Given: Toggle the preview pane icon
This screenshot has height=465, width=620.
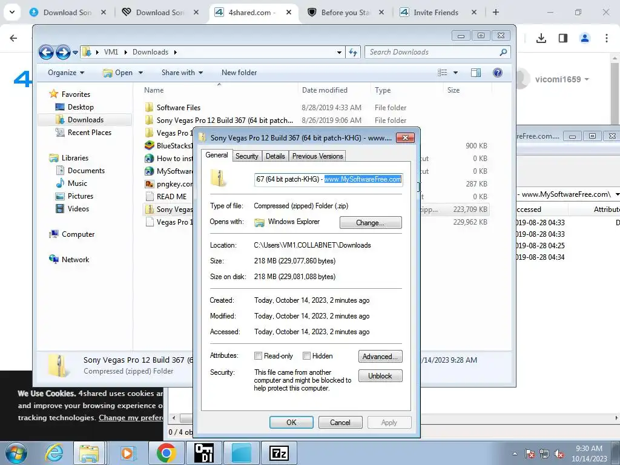Looking at the screenshot, I should [x=476, y=73].
